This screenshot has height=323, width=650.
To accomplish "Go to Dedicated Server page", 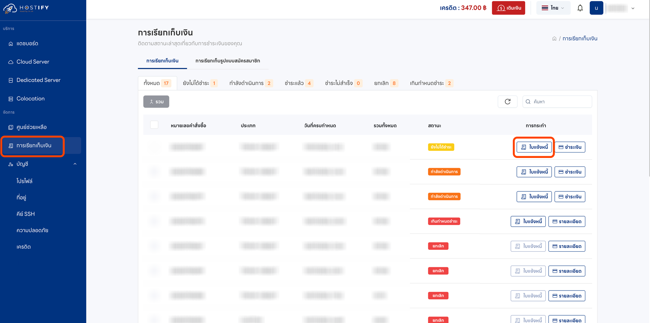I will [x=38, y=80].
